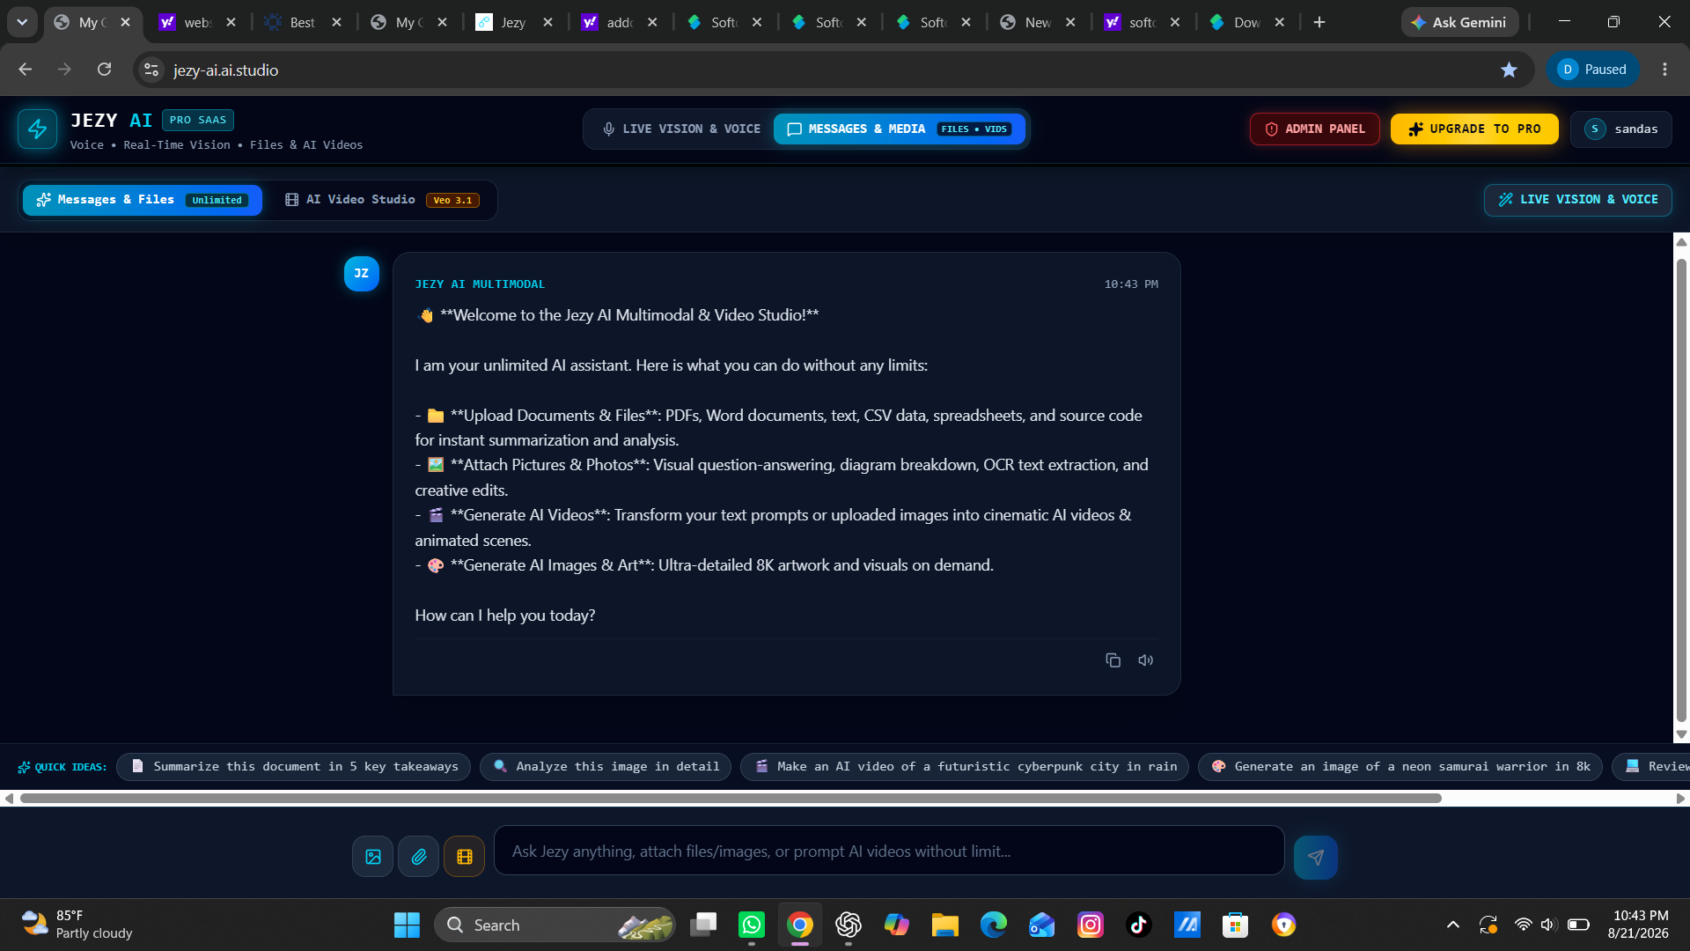Choose 'Summarize this document in 5 key takeaways'
1690x951 pixels.
click(x=294, y=767)
